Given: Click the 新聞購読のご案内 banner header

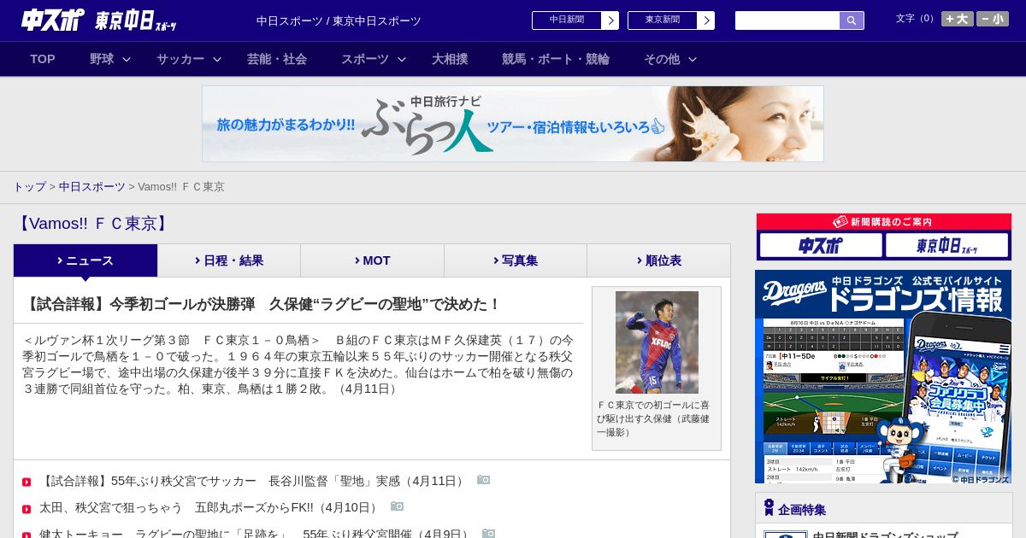Looking at the screenshot, I should 883,222.
